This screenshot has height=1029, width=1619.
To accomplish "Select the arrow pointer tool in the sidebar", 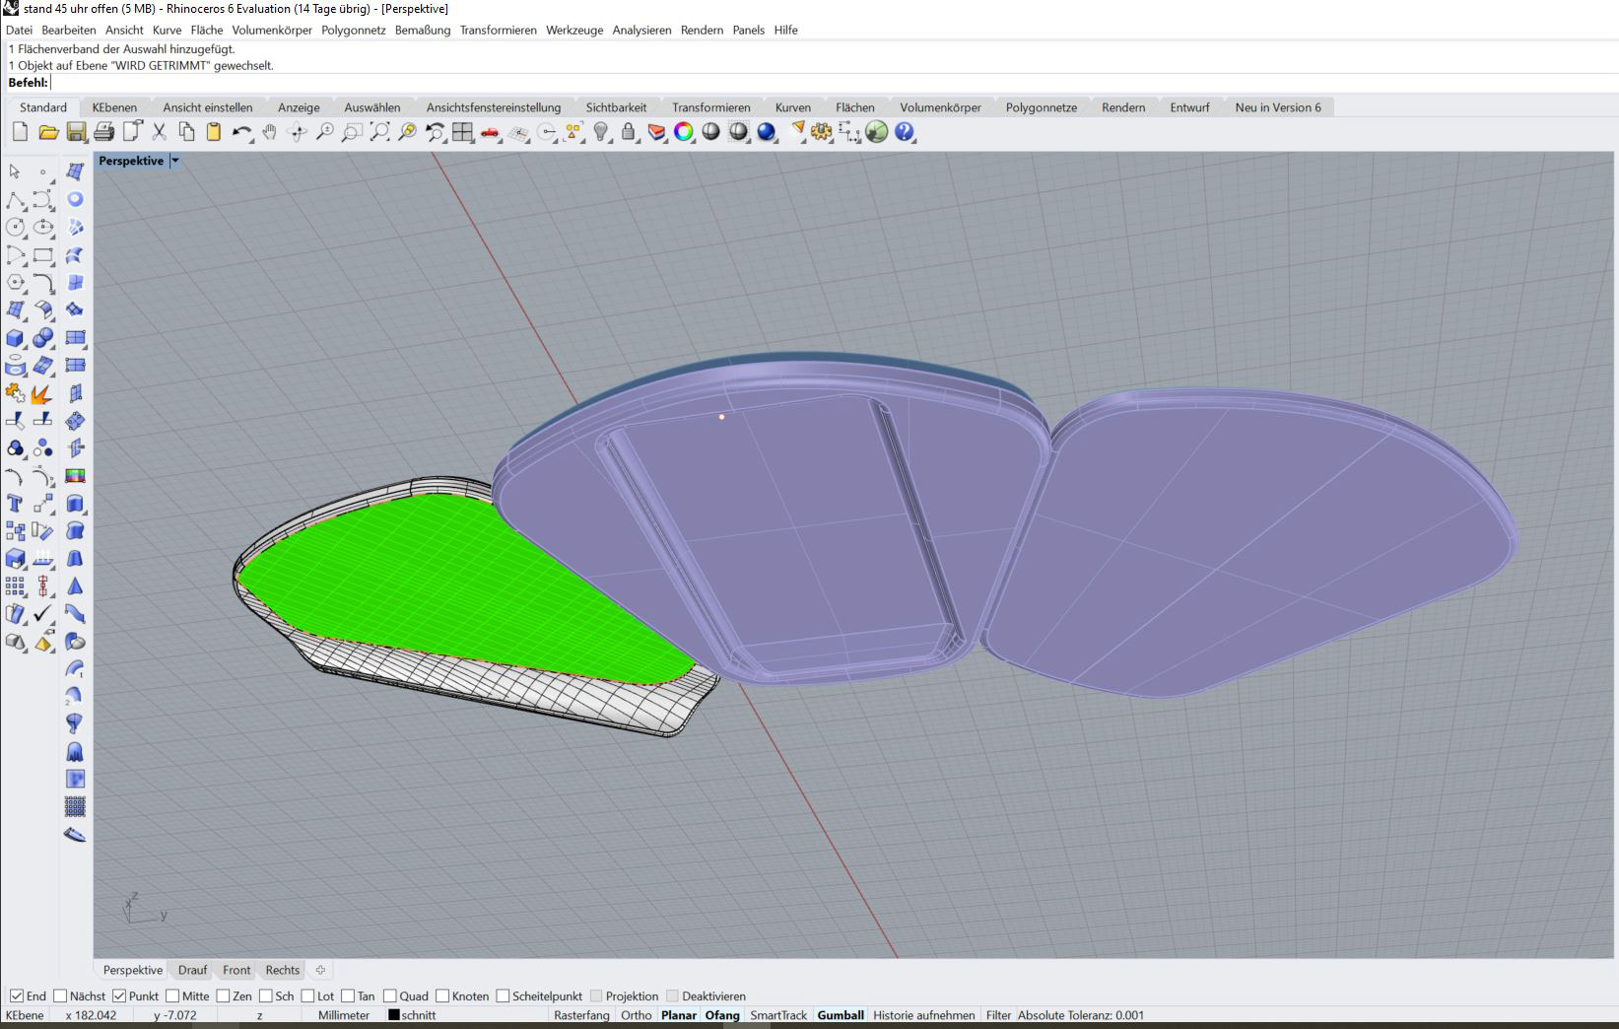I will (x=15, y=171).
